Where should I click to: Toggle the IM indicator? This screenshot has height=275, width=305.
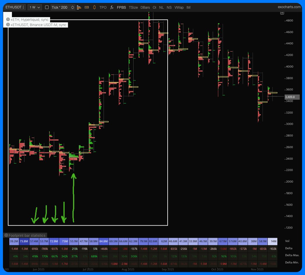point(188,7)
